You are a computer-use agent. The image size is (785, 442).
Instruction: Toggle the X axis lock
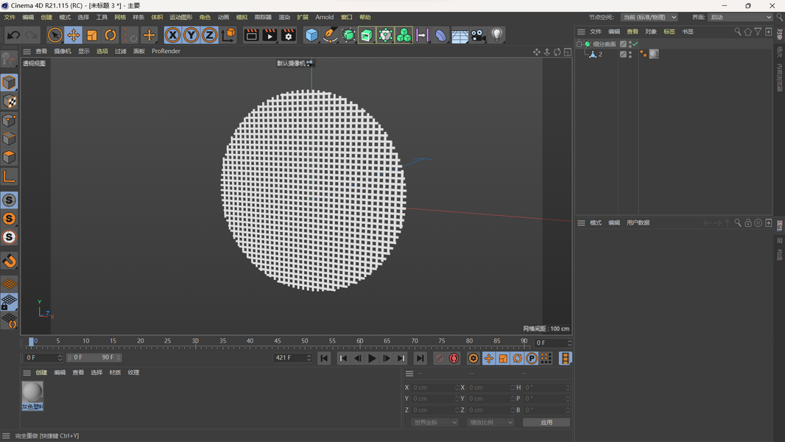pyautogui.click(x=172, y=35)
